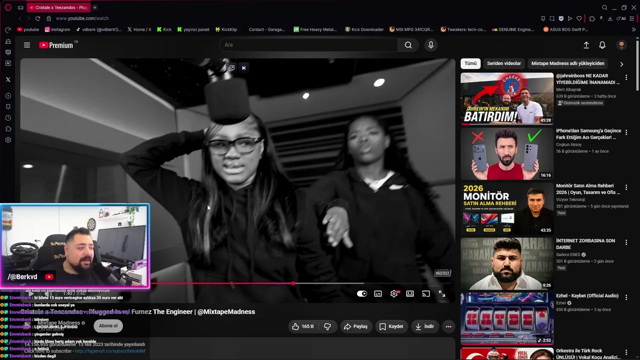Open the INTERNET ZORBASINA SON DARBE thumbnail

pos(507,263)
